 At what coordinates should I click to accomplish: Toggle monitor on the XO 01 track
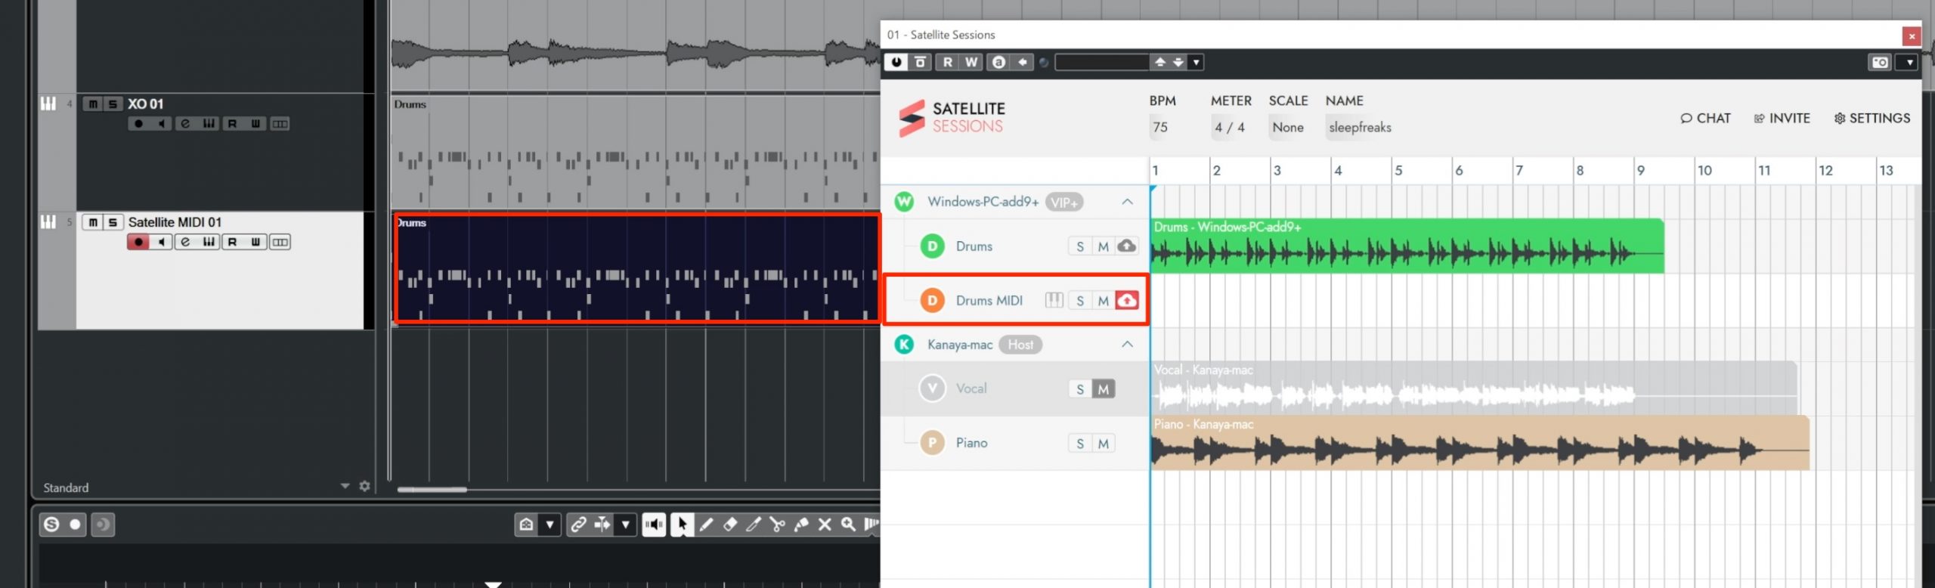pos(161,124)
